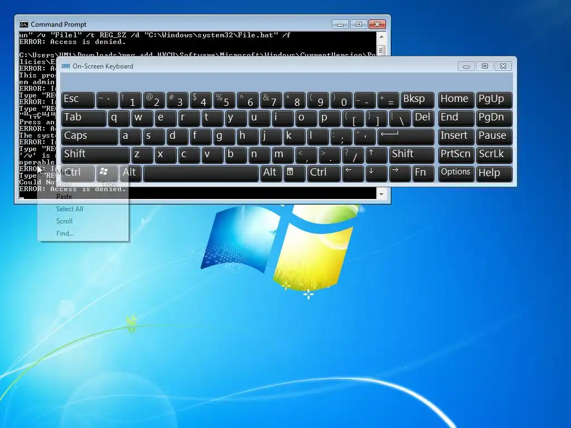Hit the left arrow key on keyboard

[x=353, y=173]
